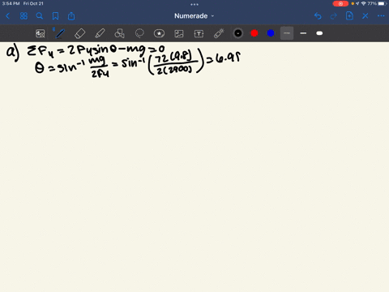Image resolution: width=389 pixels, height=292 pixels.
Task: Bookmark the current page
Action: pos(55,16)
